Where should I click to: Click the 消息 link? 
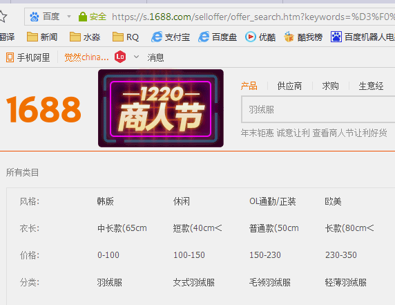[155, 57]
